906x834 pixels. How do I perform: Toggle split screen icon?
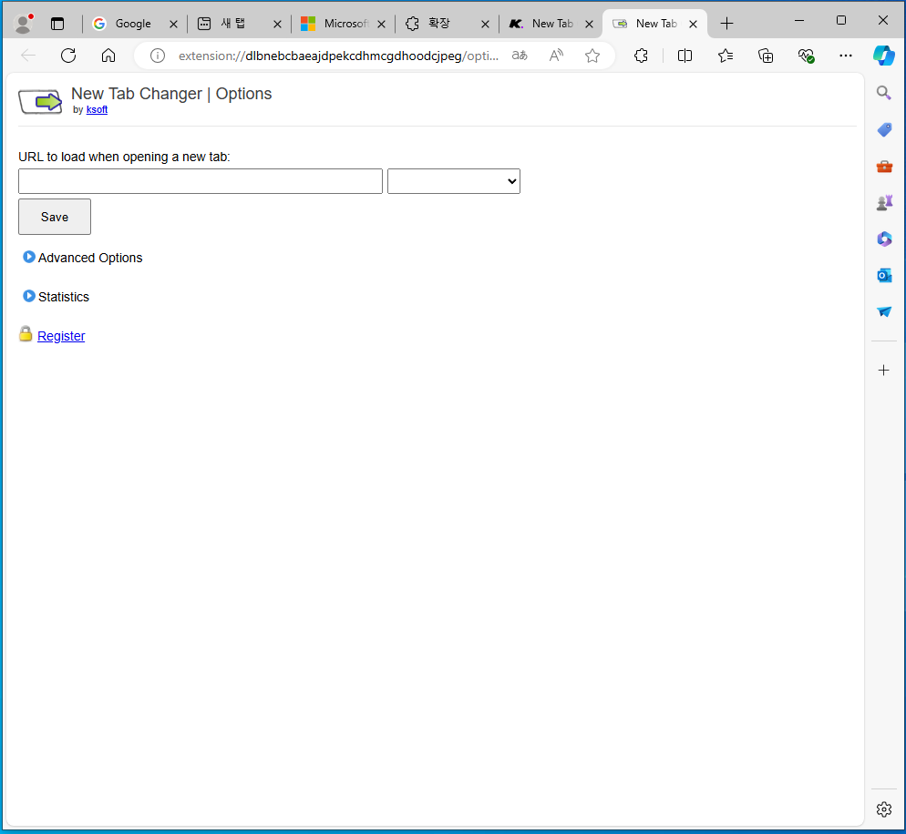[x=685, y=56]
